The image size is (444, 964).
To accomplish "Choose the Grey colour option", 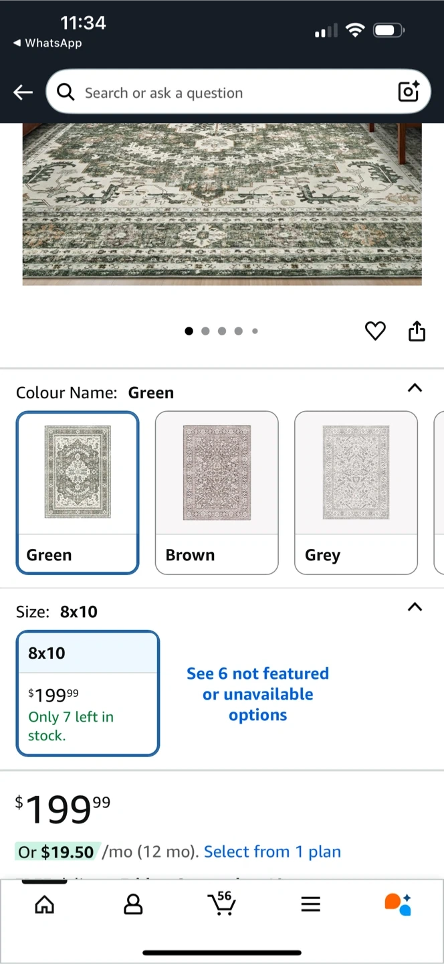I will tap(356, 492).
